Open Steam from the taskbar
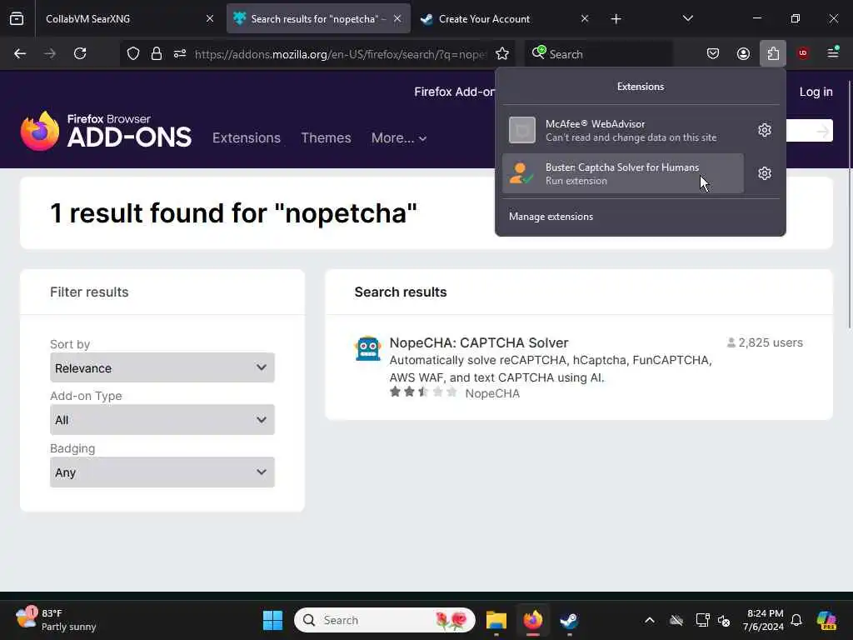Screen dimensions: 853x640 569,620
